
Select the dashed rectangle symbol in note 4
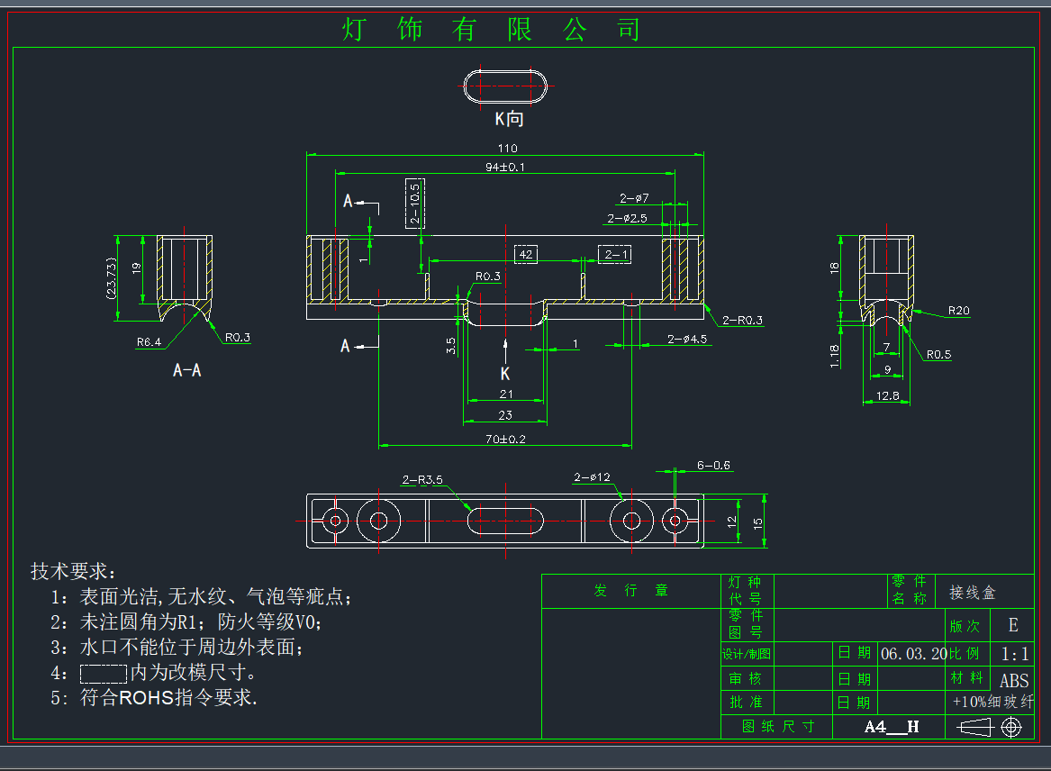tap(103, 673)
